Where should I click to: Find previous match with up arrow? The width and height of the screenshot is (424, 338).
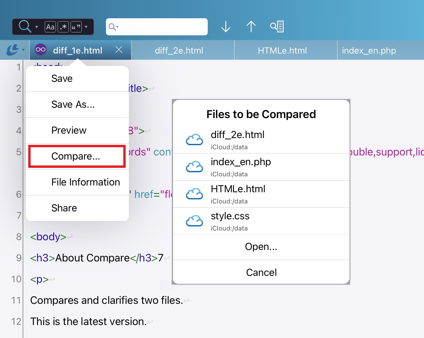click(x=251, y=26)
